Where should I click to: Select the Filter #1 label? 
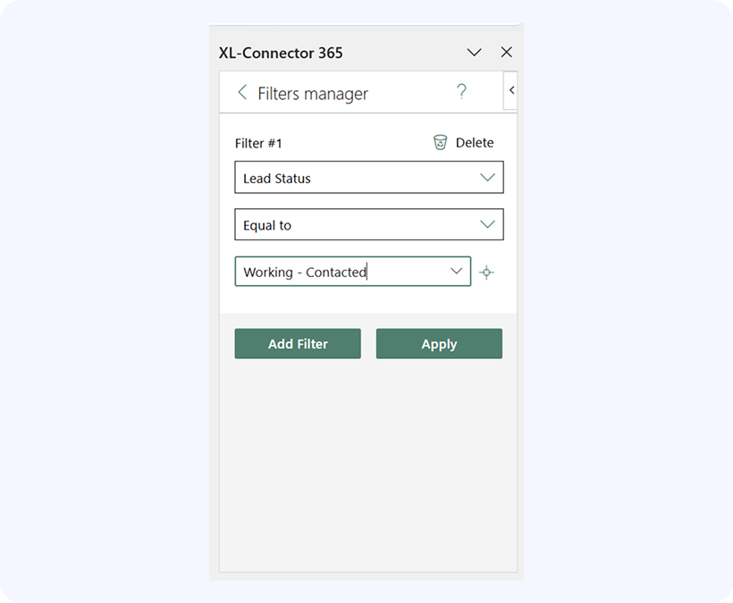(x=258, y=143)
